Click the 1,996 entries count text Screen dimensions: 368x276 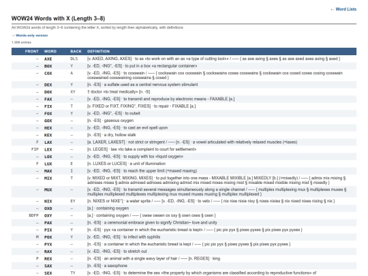21,42
